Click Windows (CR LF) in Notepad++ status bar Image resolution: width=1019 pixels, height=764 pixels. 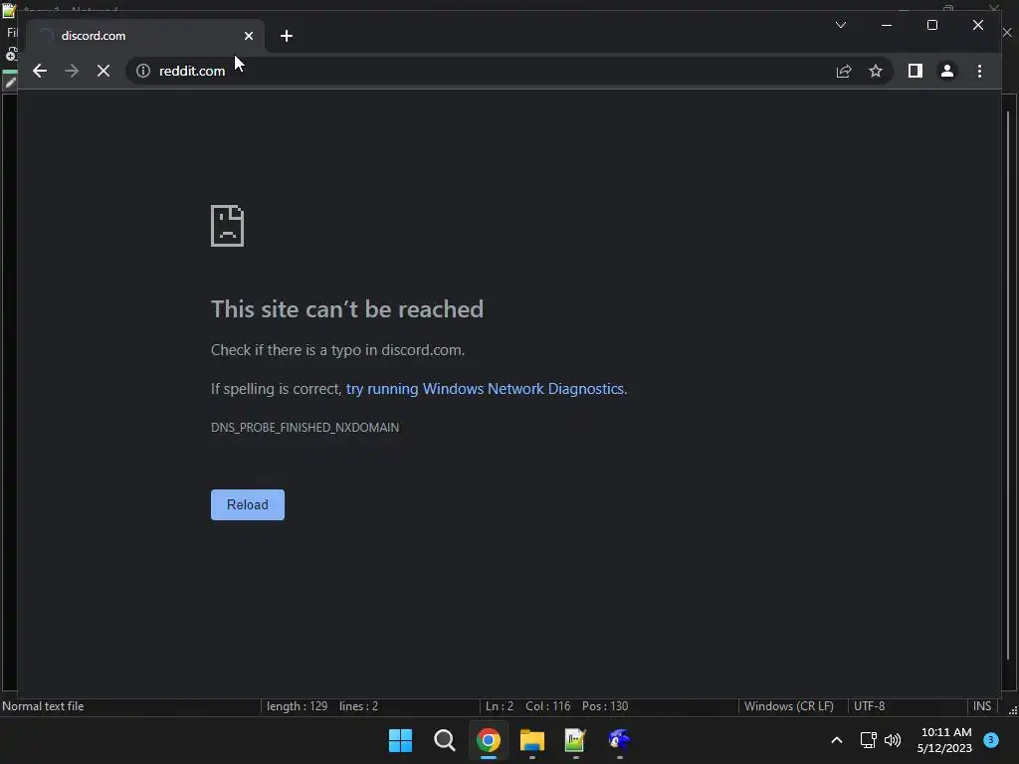(x=788, y=706)
